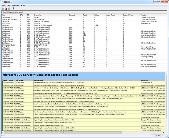Click the Information column header
The height and width of the screenshot is (138, 169).
(x=51, y=15)
